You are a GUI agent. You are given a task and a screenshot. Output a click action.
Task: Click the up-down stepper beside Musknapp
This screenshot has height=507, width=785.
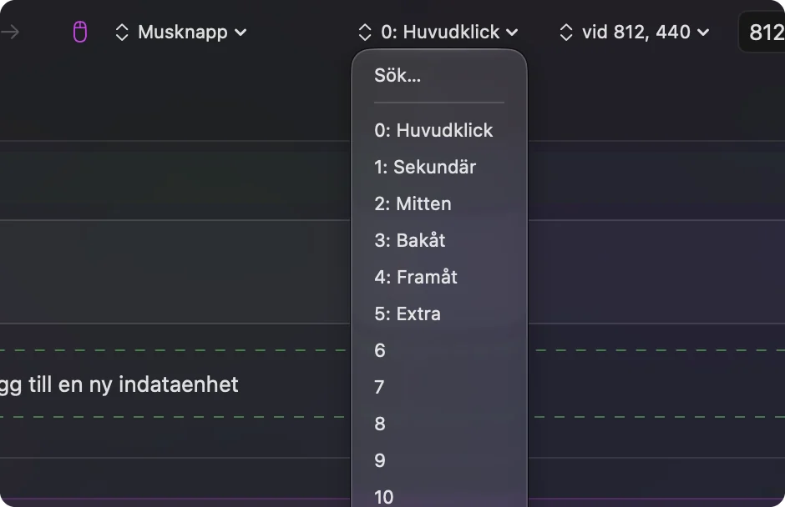pyautogui.click(x=122, y=33)
